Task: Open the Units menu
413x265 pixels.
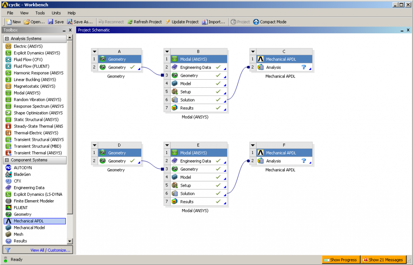Action: click(x=56, y=13)
